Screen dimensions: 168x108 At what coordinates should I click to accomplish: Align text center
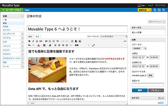pos(59,45)
